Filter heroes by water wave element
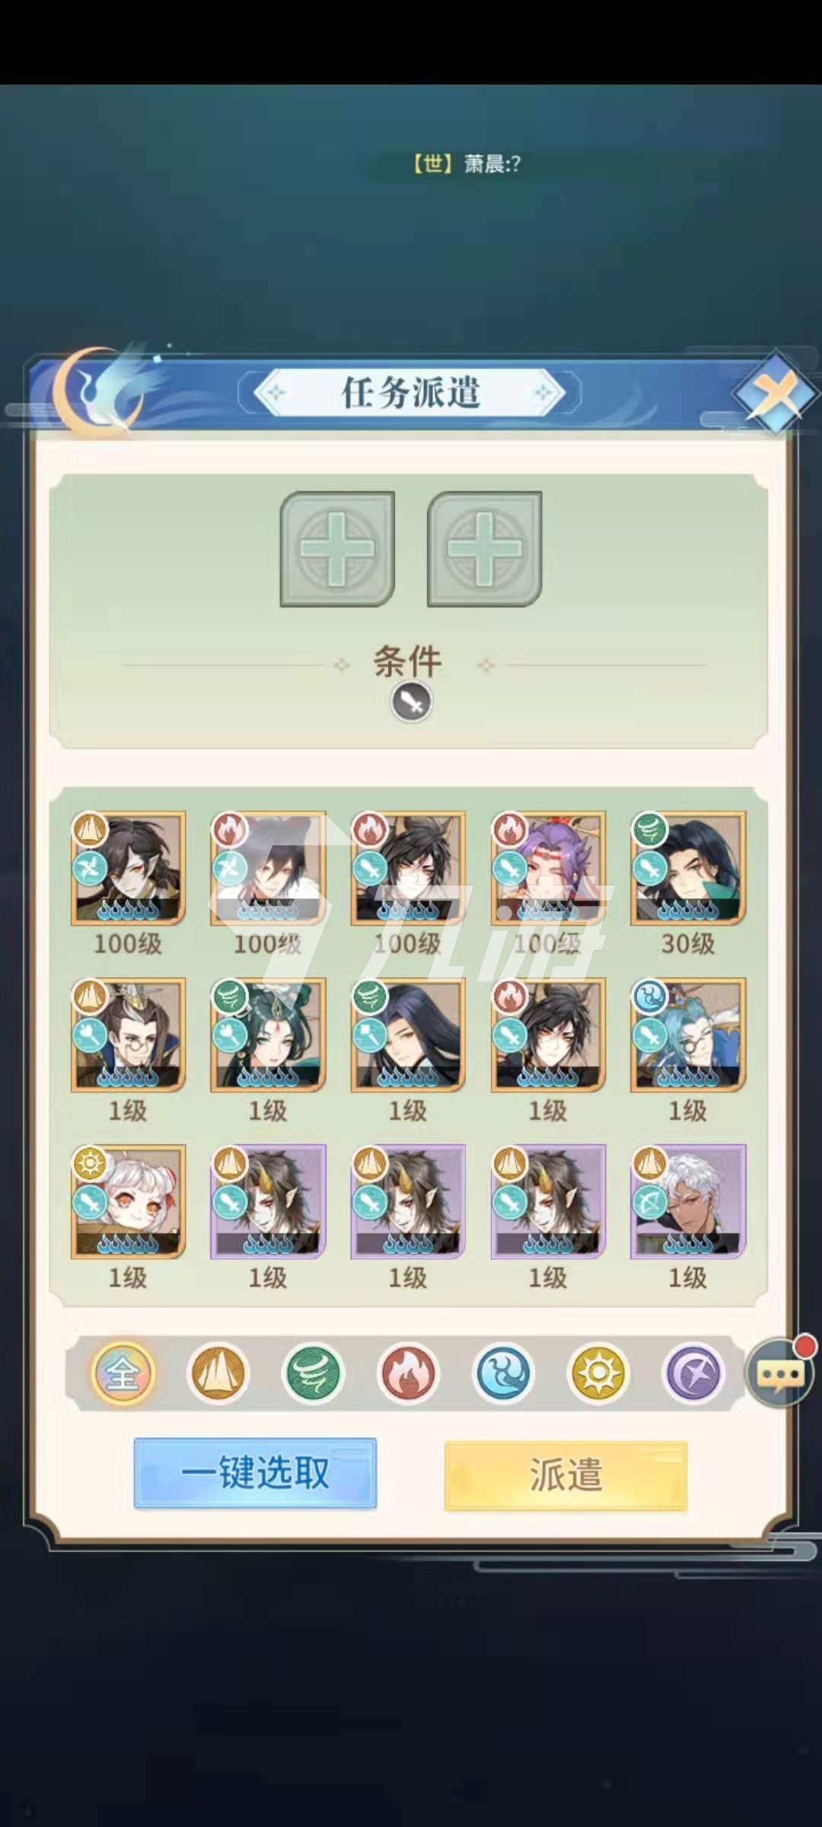 [503, 1373]
